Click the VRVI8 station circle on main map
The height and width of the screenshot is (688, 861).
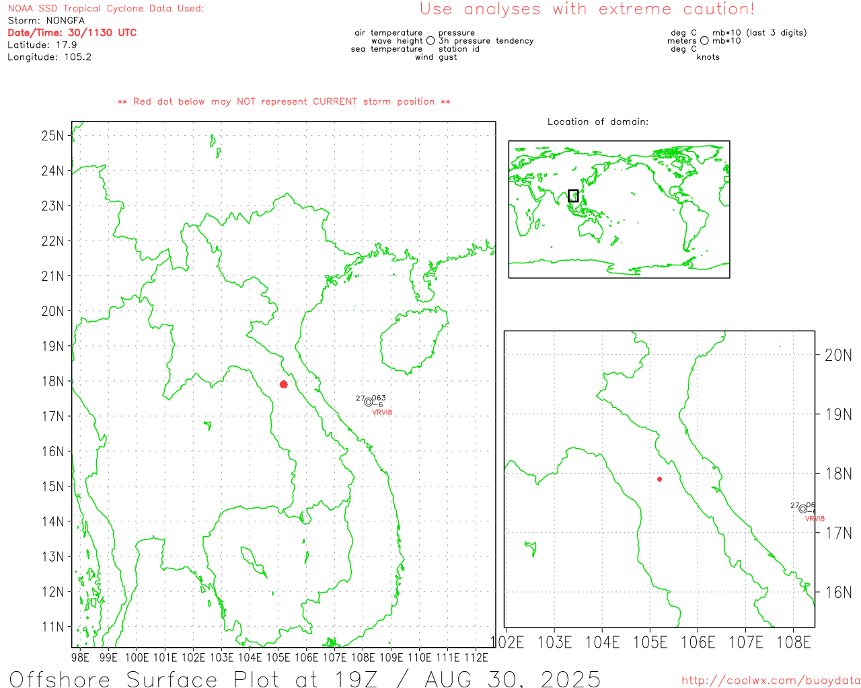tap(369, 402)
